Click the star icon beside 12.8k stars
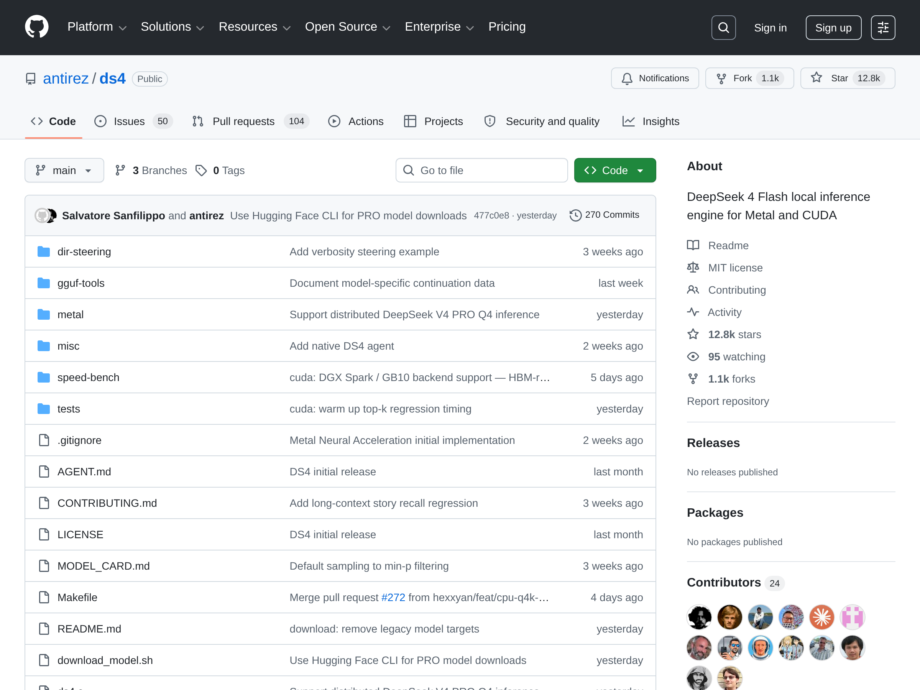920x690 pixels. (x=693, y=334)
